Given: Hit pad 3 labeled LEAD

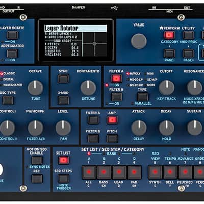Looking at the screenshot, I should point(119,172).
